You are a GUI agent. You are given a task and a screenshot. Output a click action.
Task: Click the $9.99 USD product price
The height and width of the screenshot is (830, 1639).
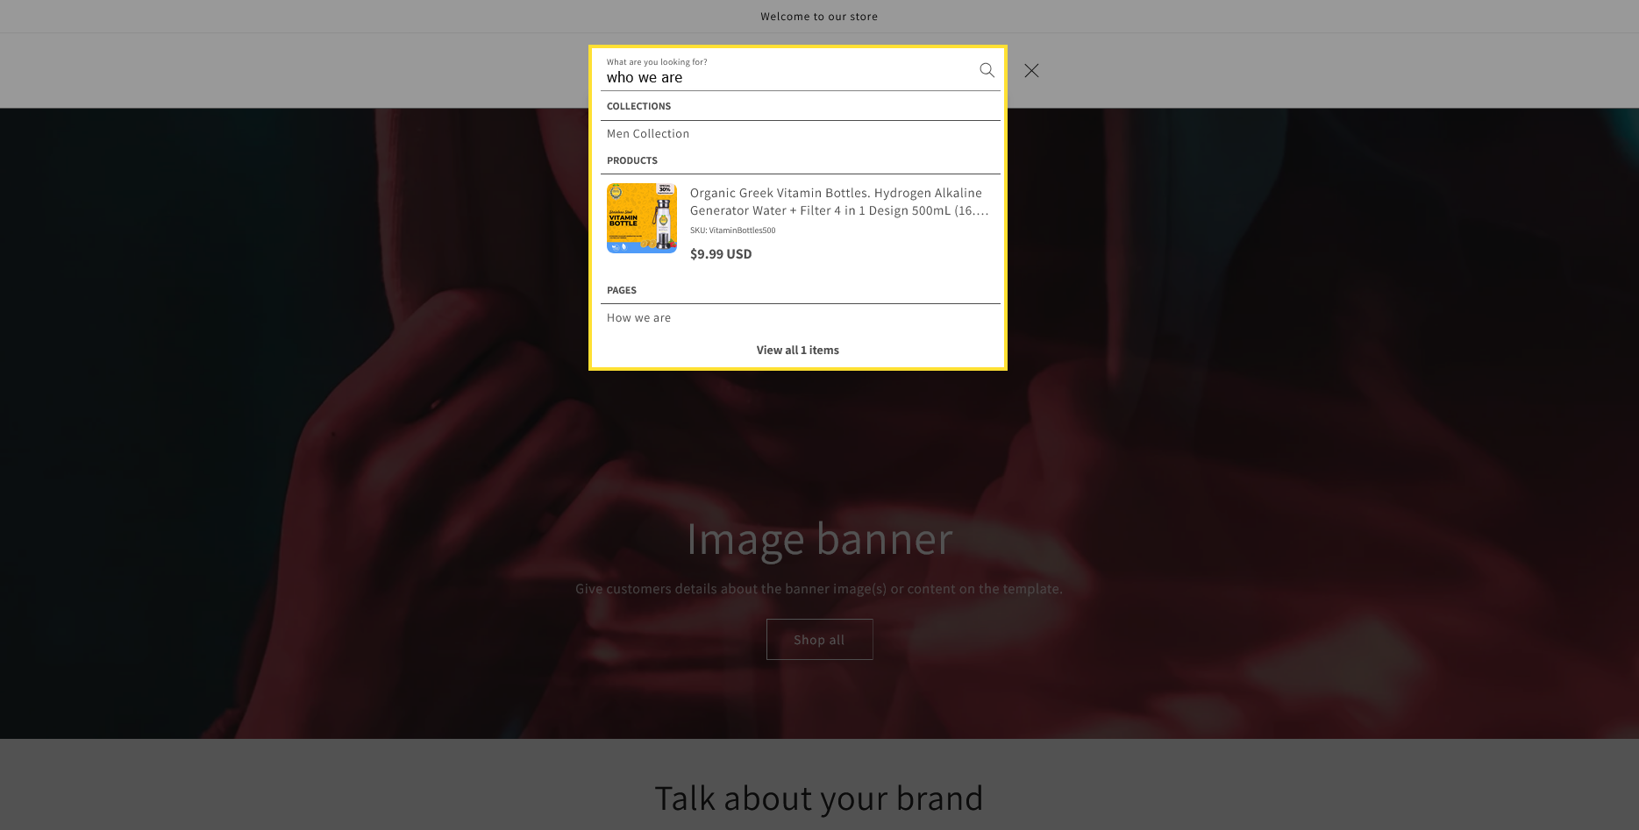[x=721, y=254]
